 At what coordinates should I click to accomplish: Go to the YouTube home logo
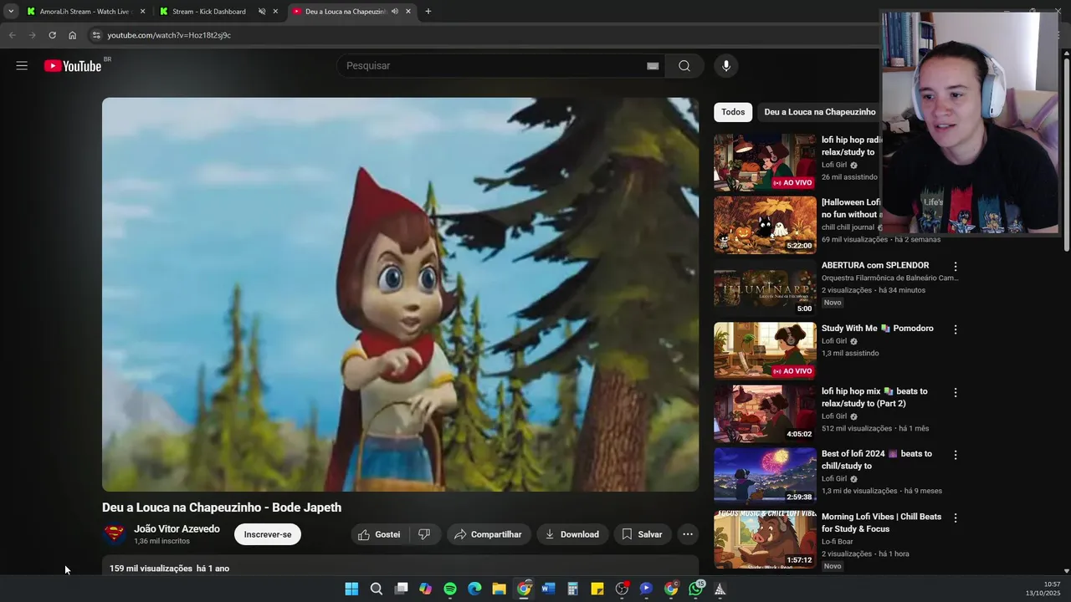(73, 66)
